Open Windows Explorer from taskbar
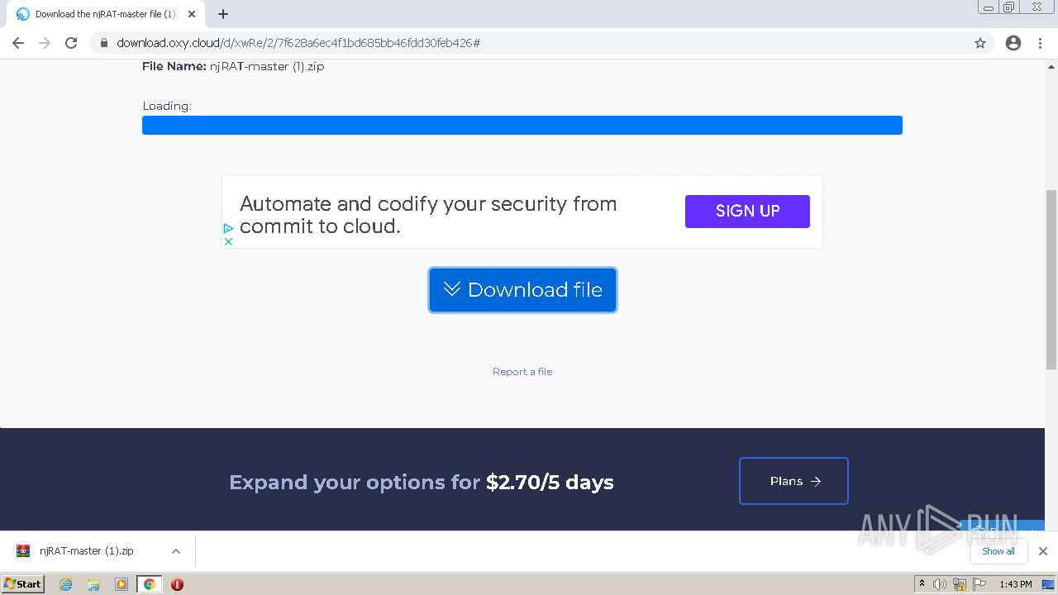 [x=93, y=584]
